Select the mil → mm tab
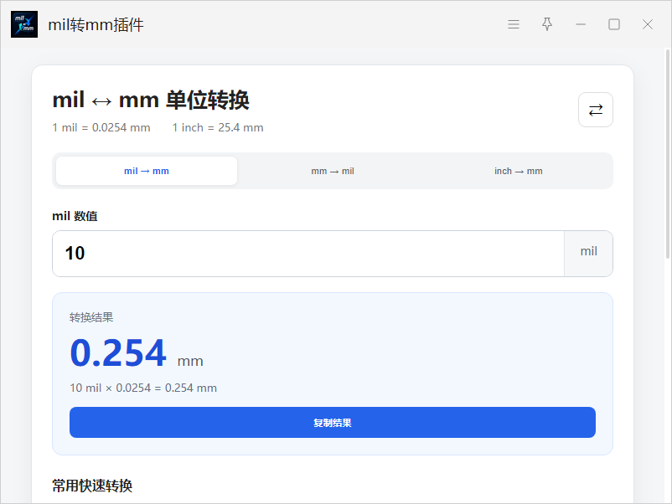 point(147,171)
